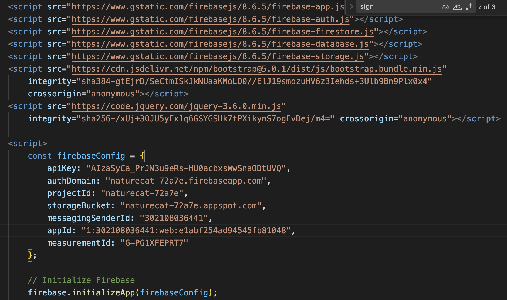This screenshot has width=507, height=300.
Task: Click the sha256 integrity hash string
Action: click(205, 119)
